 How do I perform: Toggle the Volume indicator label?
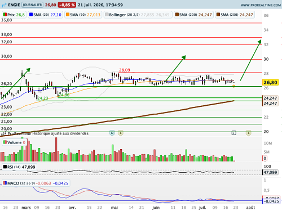pyautogui.click(x=15, y=142)
